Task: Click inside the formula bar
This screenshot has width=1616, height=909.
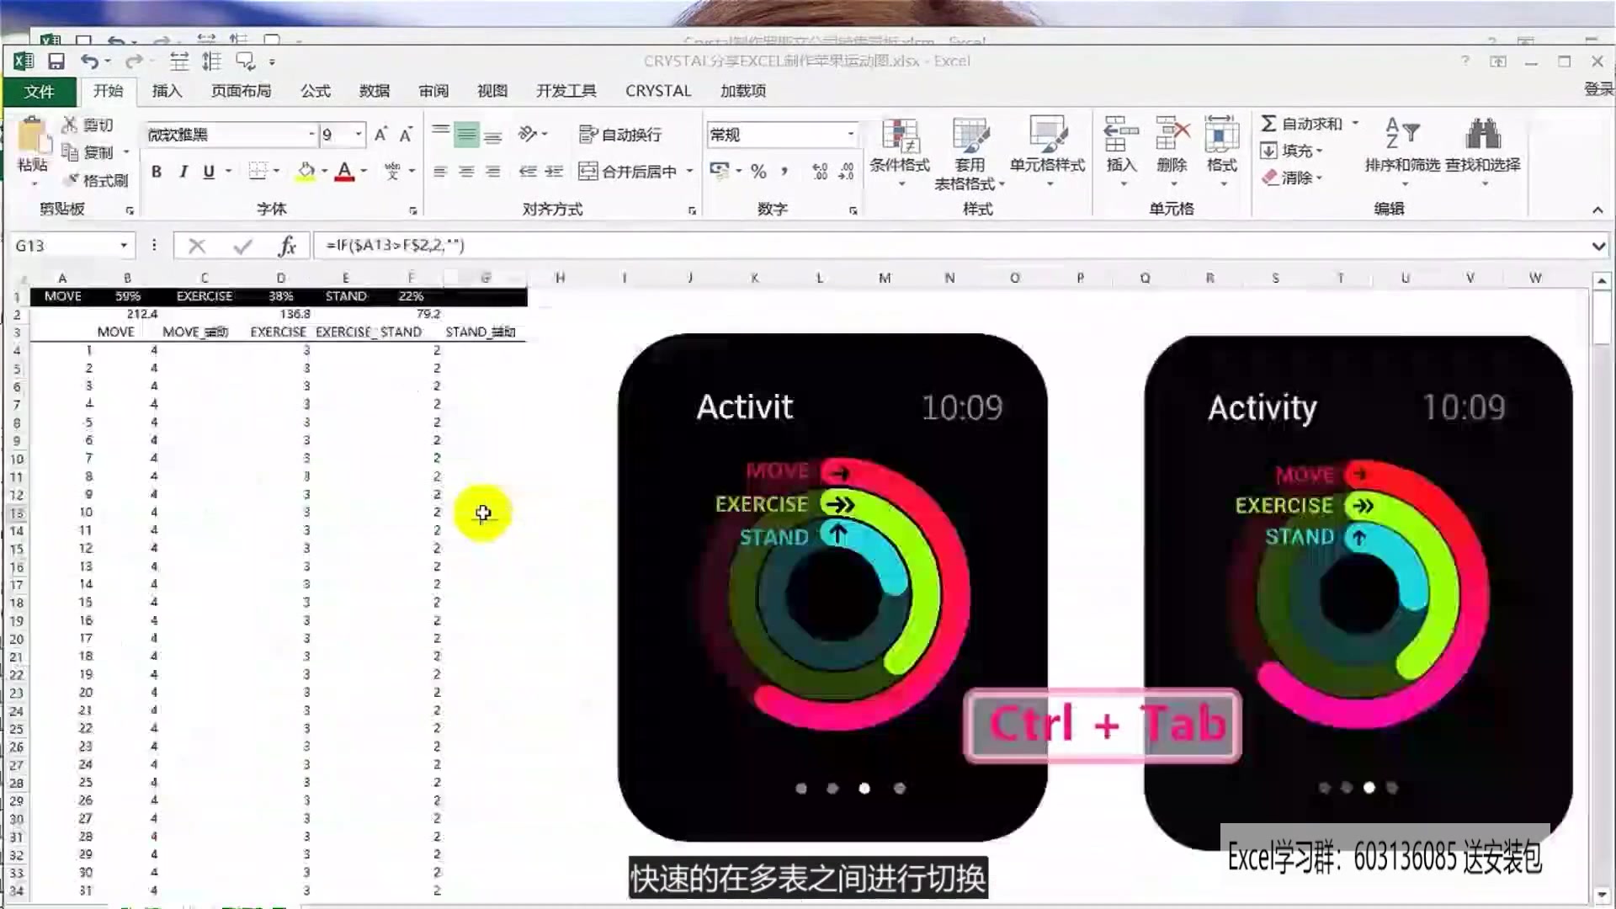Action: pyautogui.click(x=589, y=245)
